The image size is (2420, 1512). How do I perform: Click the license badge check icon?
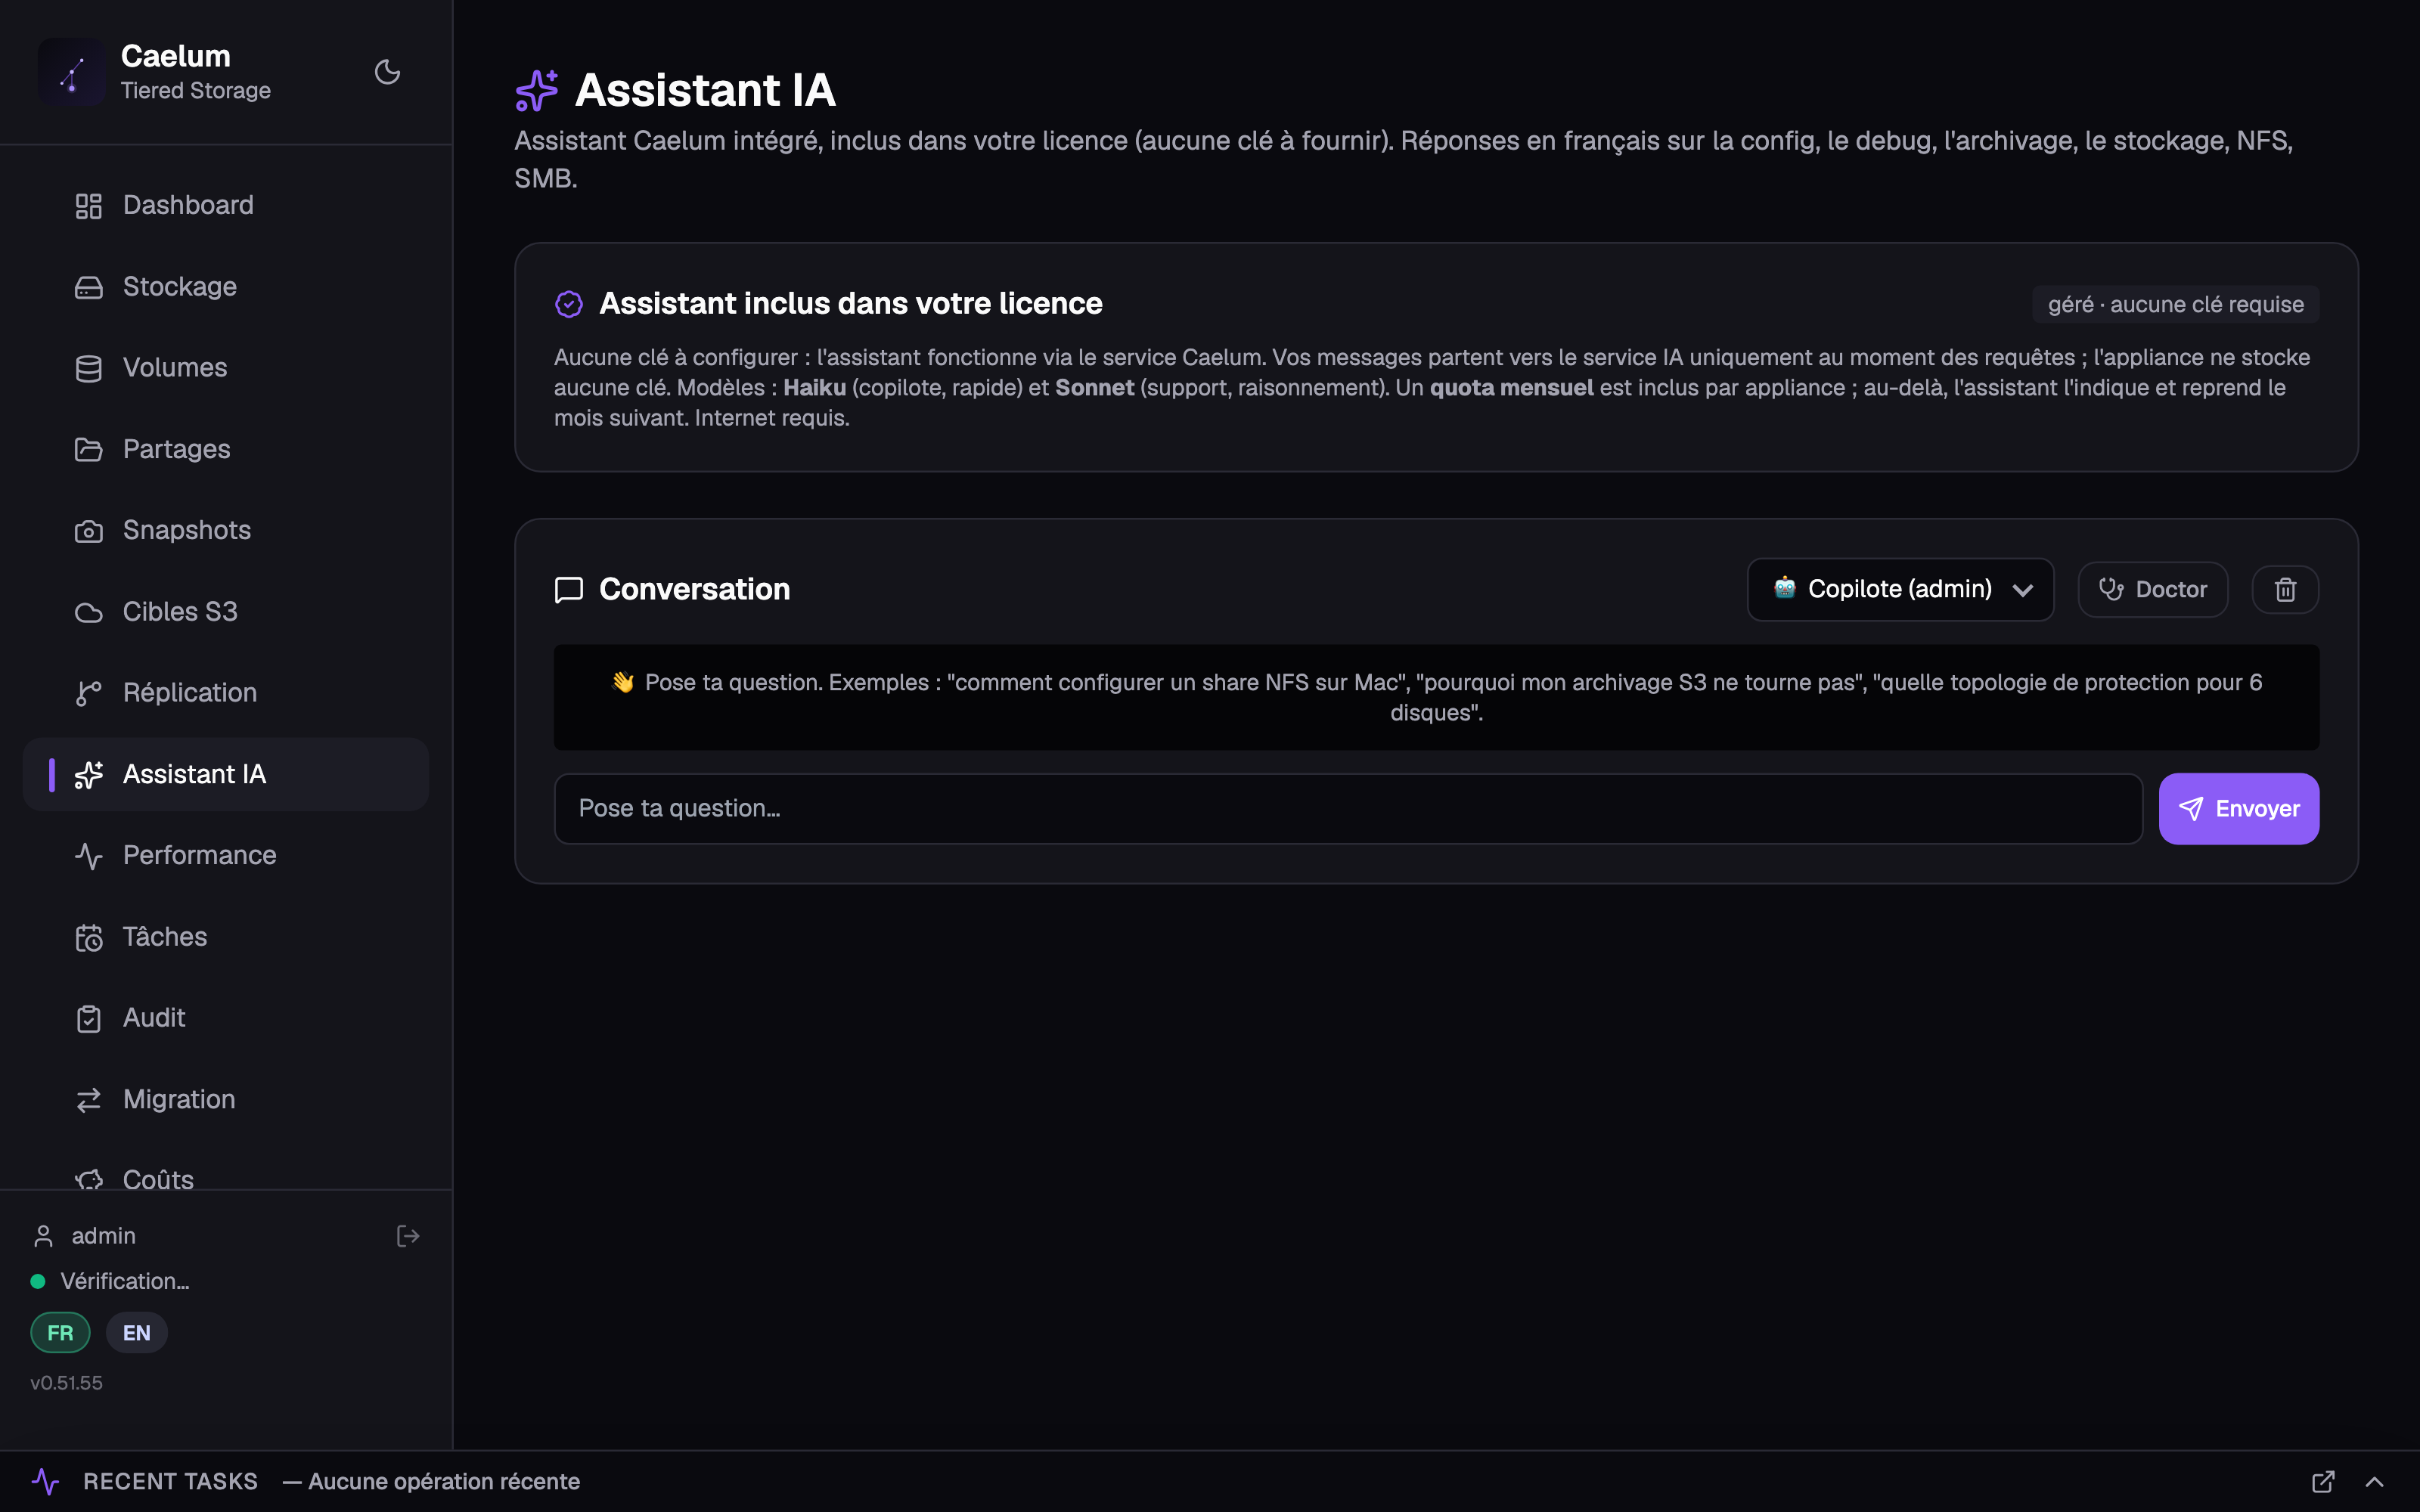[569, 304]
